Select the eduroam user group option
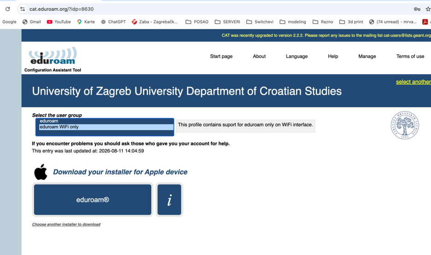431x255 pixels. pos(106,121)
